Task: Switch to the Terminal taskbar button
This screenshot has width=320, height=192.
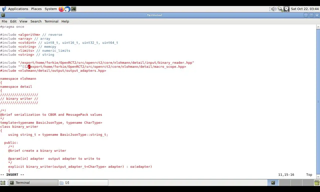Action: [x=33, y=183]
